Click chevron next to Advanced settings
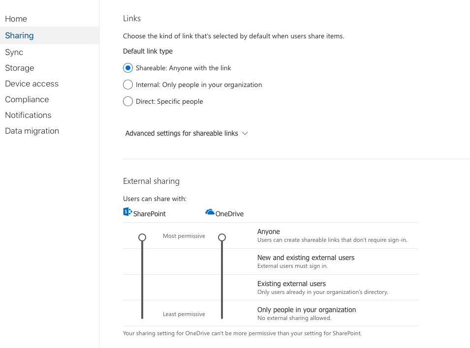470x348 pixels. pos(245,133)
